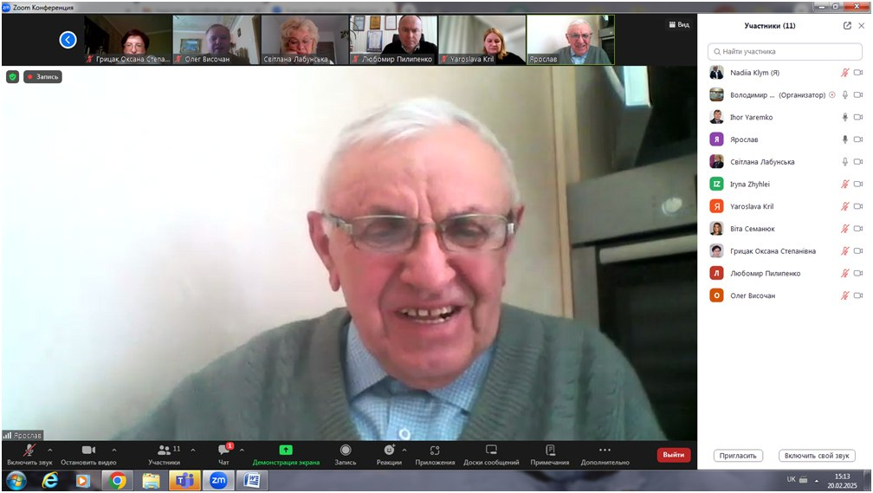873x493 pixels.
Task: Click the green Share Screen icon
Action: coord(286,451)
